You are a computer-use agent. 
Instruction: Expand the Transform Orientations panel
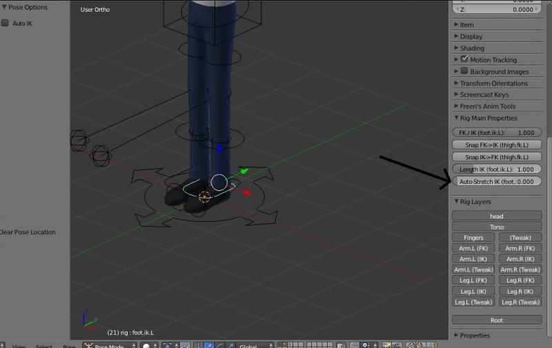pyautogui.click(x=456, y=83)
